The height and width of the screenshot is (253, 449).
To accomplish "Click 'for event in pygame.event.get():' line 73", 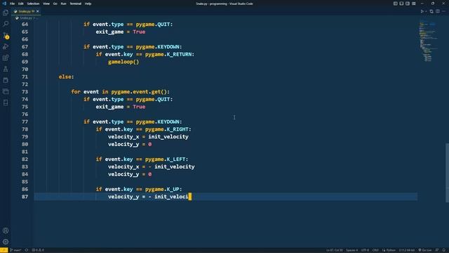I will coord(120,92).
